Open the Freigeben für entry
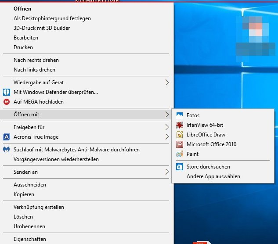Image resolution: width=278 pixels, height=244 pixels. tap(86, 127)
